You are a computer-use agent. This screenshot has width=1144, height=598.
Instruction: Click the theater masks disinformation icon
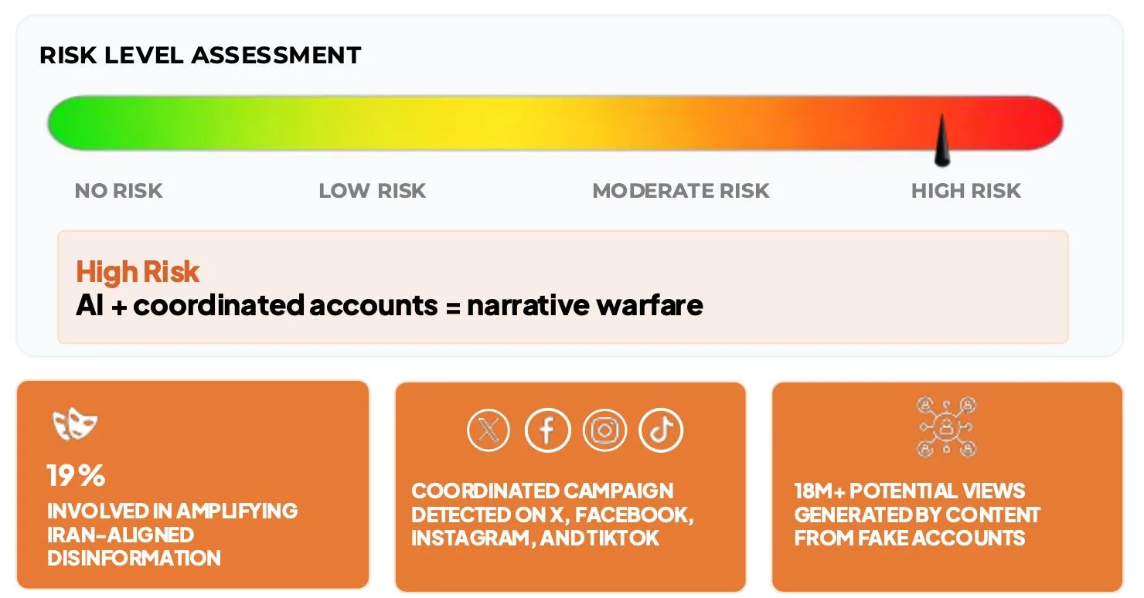[x=75, y=425]
